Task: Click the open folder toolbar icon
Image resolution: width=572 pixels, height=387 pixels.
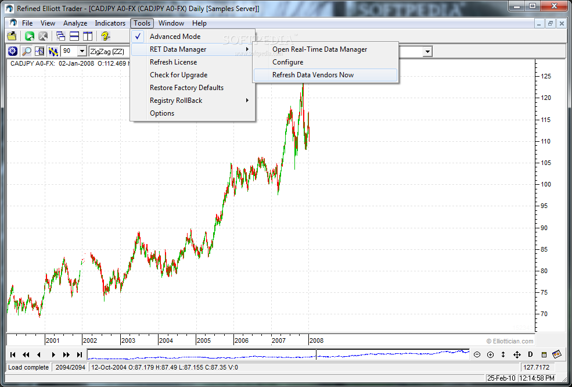Action: [x=12, y=36]
